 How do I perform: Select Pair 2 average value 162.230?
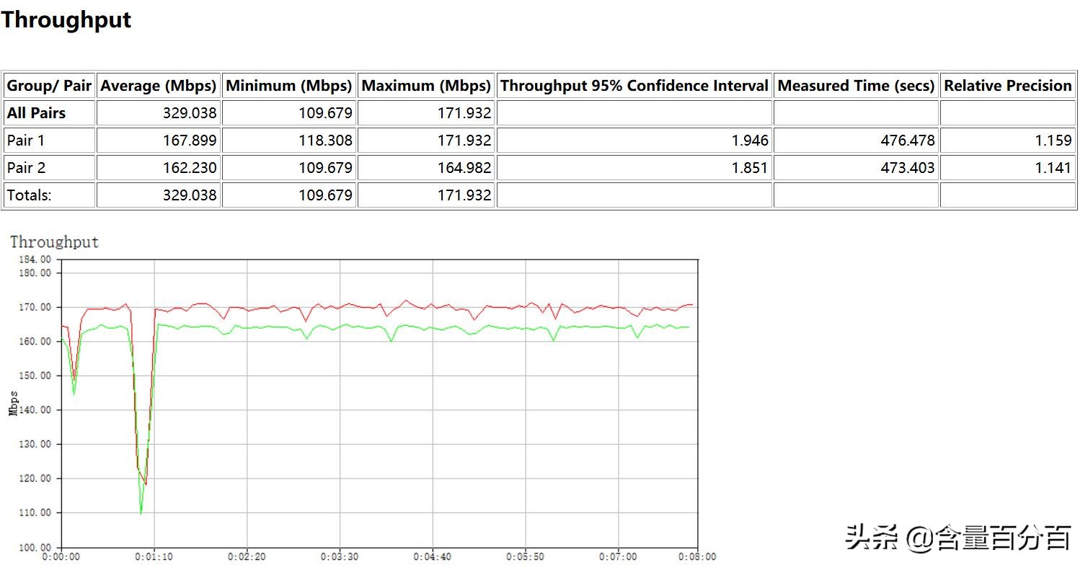coord(190,168)
